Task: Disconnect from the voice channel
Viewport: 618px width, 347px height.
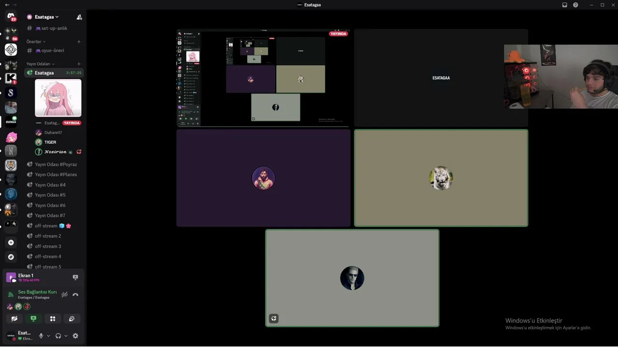Action: (75, 294)
